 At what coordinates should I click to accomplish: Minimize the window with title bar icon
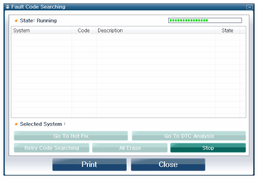pyautogui.click(x=250, y=7)
